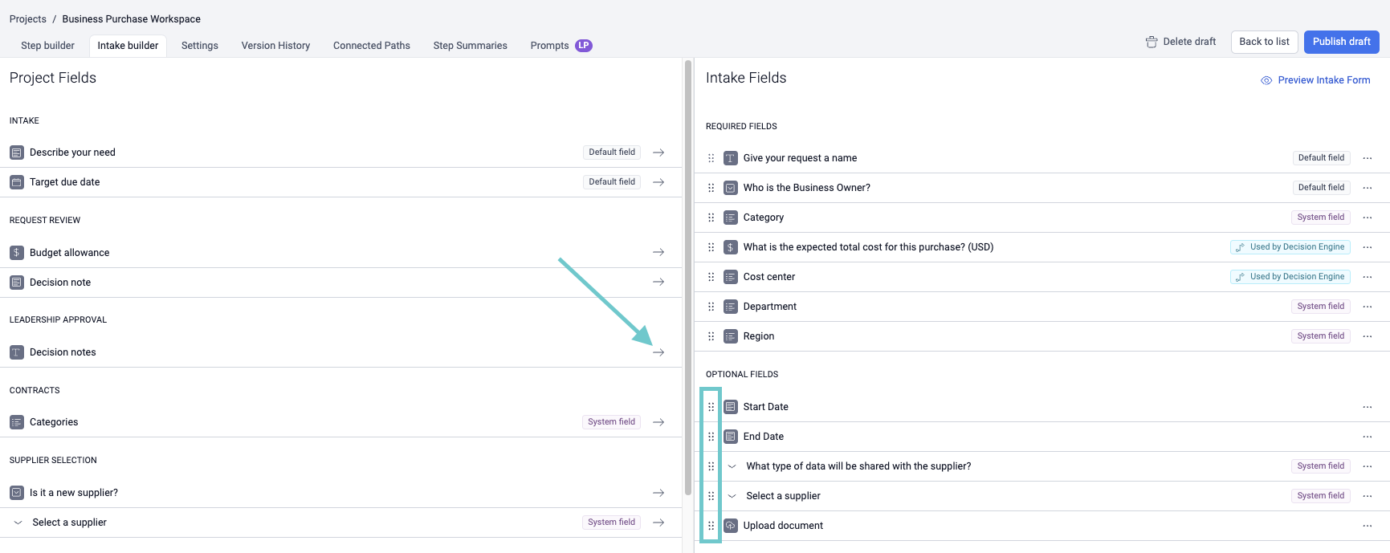Click the Back to list button
The width and height of the screenshot is (1390, 553).
point(1264,42)
